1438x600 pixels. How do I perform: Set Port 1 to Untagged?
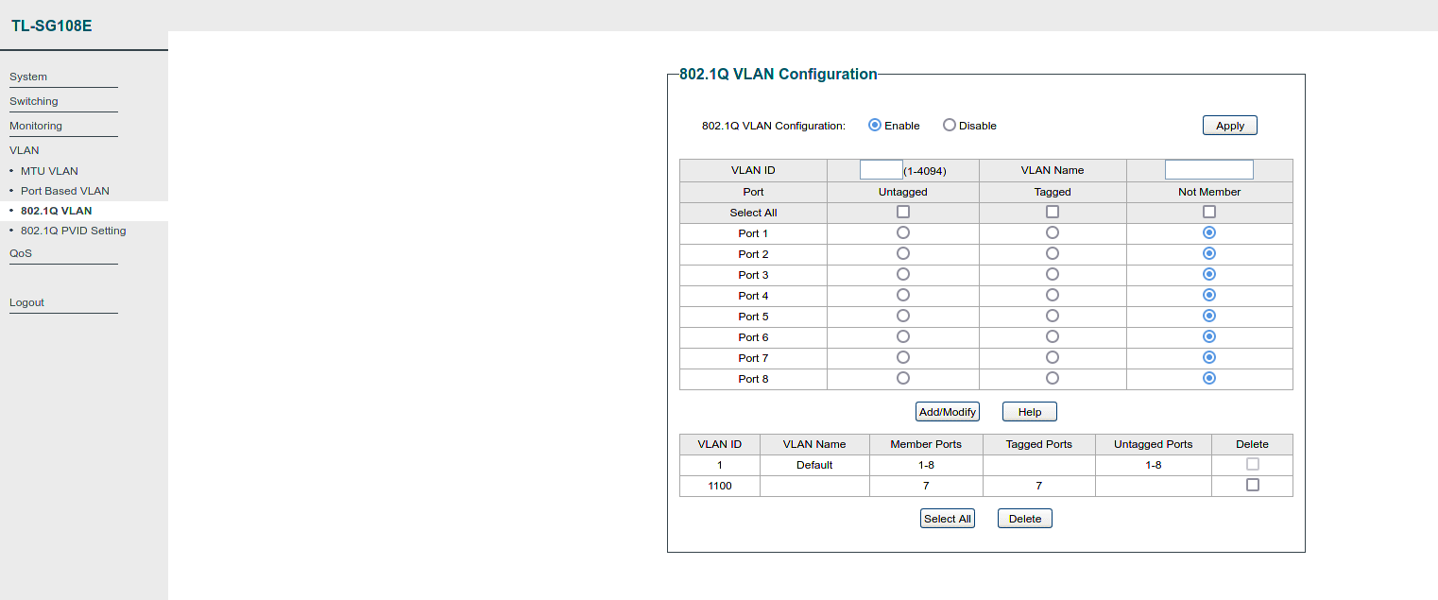point(903,232)
